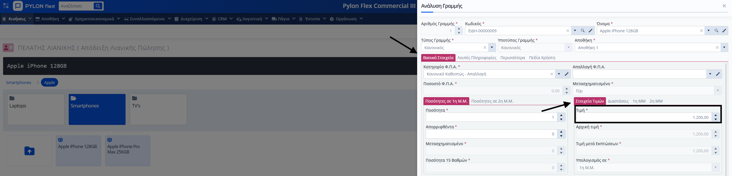Open the Έντυπα menu
This screenshot has width=732, height=176.
click(312, 19)
